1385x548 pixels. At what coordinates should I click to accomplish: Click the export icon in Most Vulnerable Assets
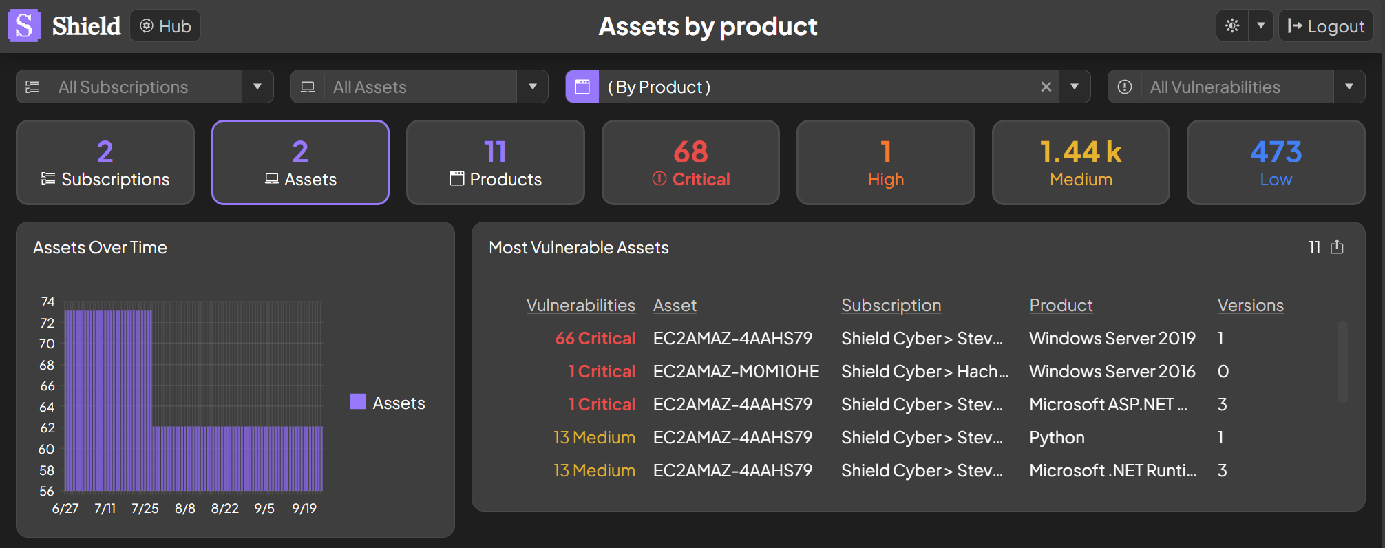point(1337,247)
